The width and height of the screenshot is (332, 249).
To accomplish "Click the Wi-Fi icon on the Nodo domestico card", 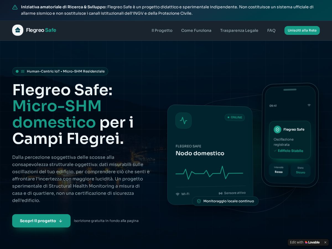I will 178,194.
